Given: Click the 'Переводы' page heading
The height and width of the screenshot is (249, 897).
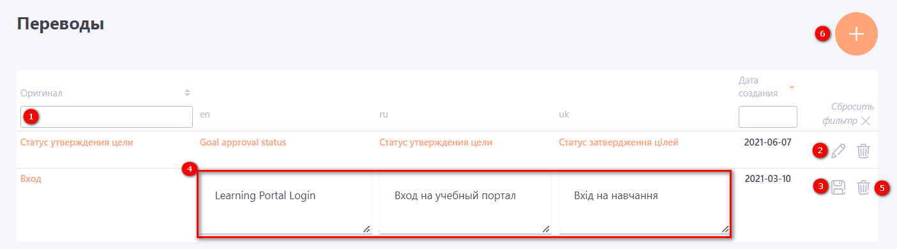Looking at the screenshot, I should pos(61,24).
